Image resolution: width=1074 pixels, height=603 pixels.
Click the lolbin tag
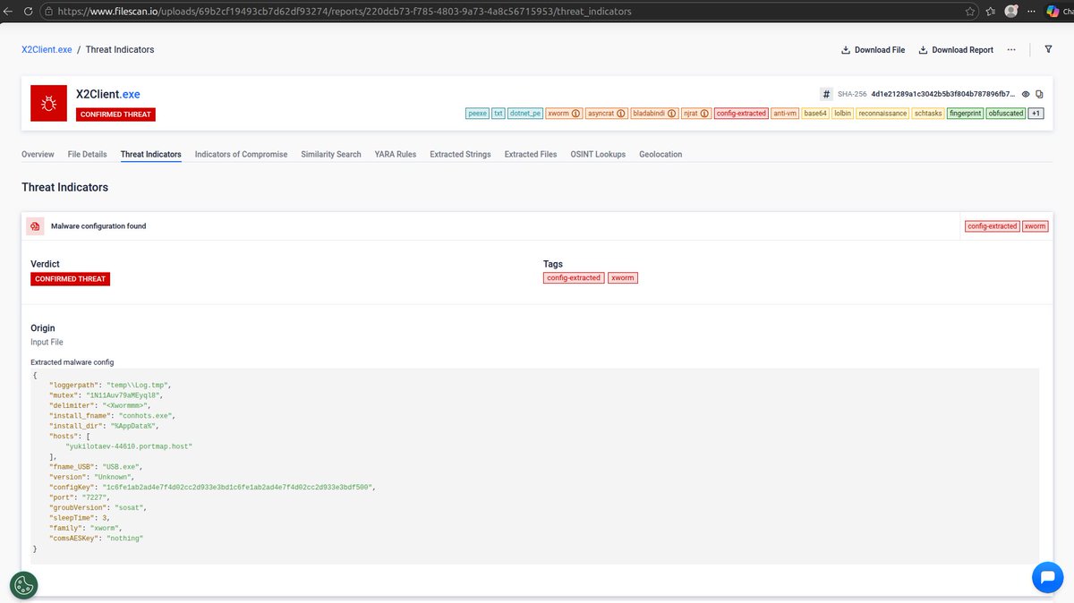842,114
